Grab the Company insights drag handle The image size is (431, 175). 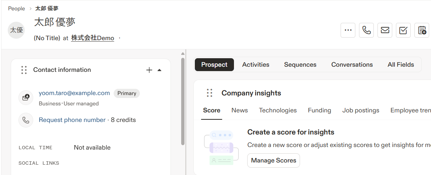click(x=210, y=93)
